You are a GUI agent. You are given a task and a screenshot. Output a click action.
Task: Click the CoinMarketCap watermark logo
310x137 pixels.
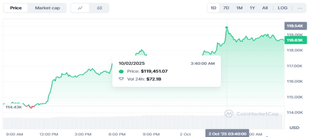point(251,114)
